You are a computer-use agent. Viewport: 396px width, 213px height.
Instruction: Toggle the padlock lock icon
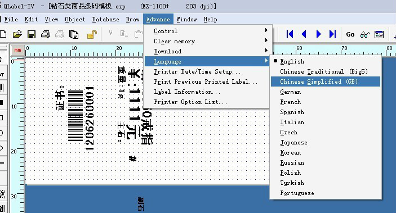(92, 34)
